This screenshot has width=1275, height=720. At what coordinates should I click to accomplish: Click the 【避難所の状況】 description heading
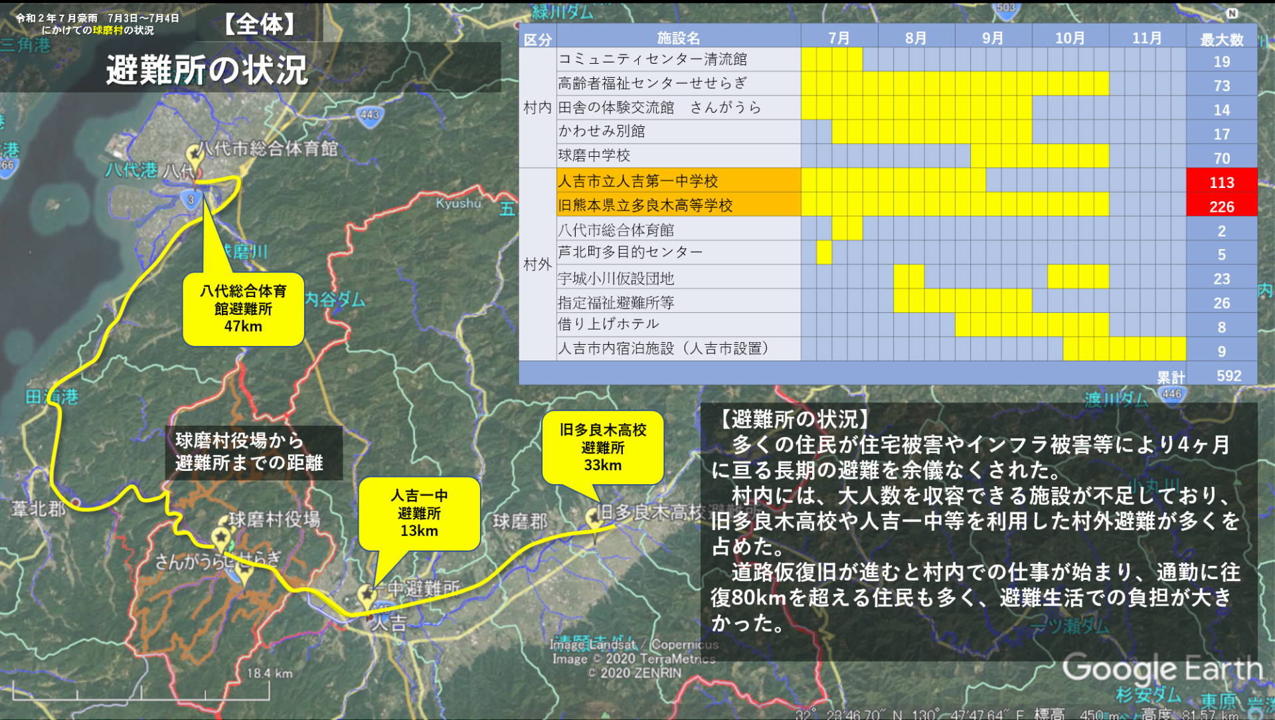794,418
